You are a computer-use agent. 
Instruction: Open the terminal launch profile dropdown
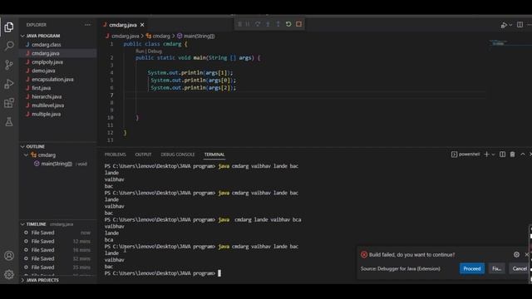(x=493, y=154)
